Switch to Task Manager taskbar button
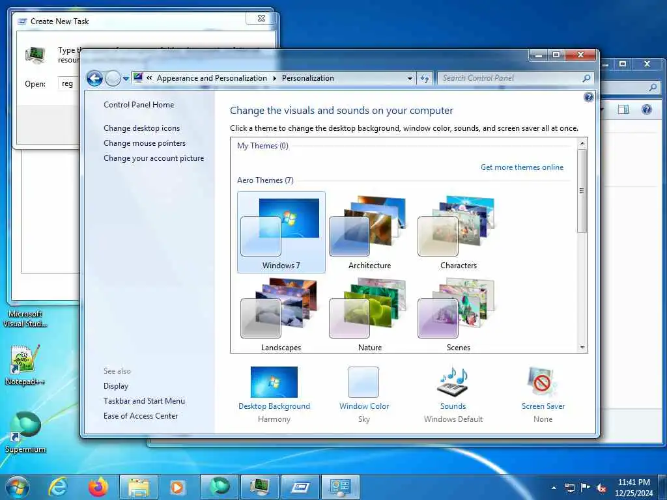Screen dimensions: 667x500 [x=259, y=487]
